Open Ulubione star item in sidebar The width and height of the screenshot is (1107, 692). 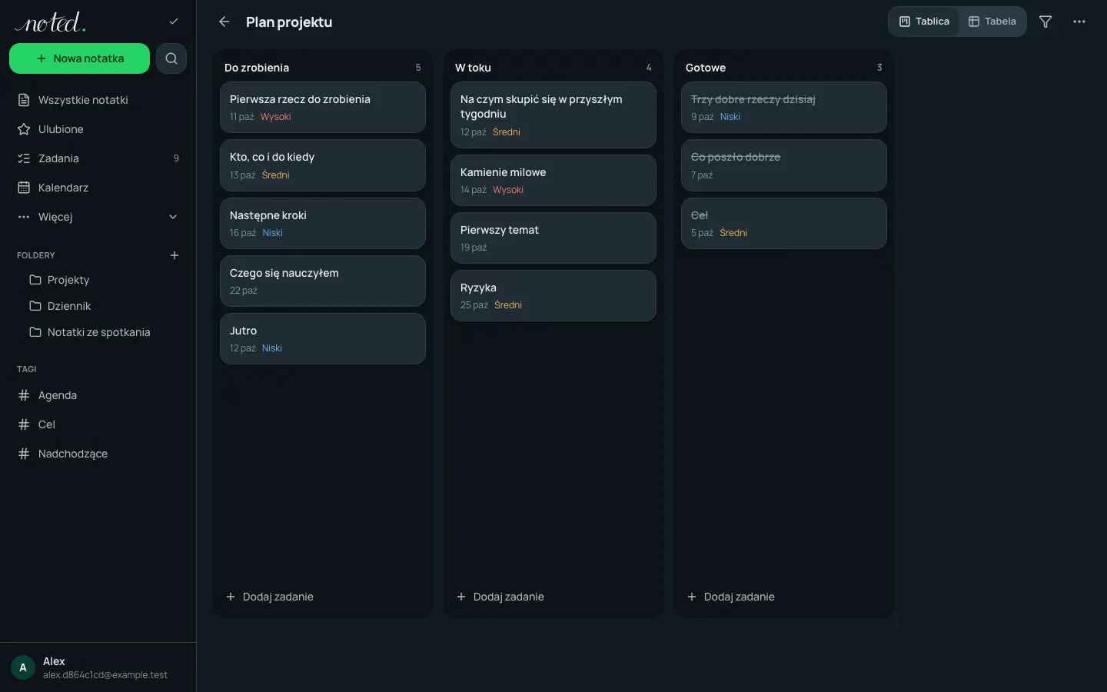pos(98,129)
